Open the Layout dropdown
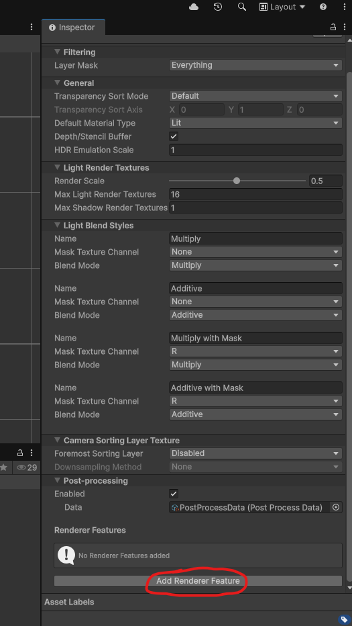The height and width of the screenshot is (626, 352). coord(282,7)
